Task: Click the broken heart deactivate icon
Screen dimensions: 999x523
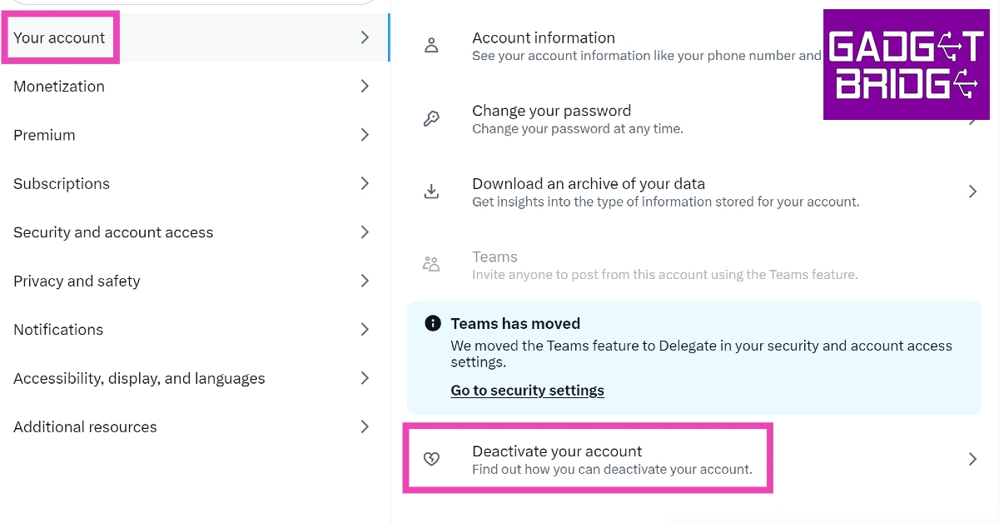Action: pos(431,459)
